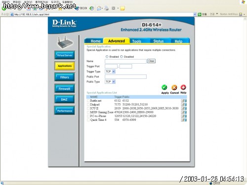The image size is (247, 185).
Task: Switch to the Home tab
Action: click(x=95, y=41)
